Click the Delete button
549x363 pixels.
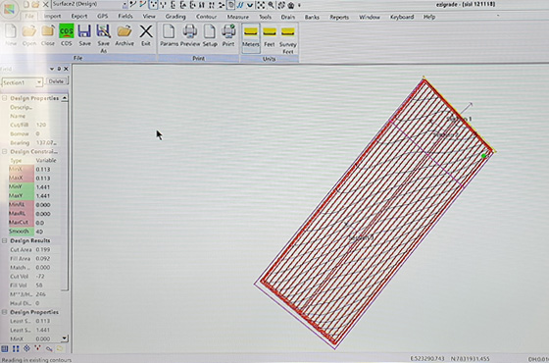point(56,81)
